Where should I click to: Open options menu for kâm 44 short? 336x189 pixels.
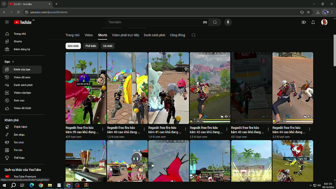(310, 129)
